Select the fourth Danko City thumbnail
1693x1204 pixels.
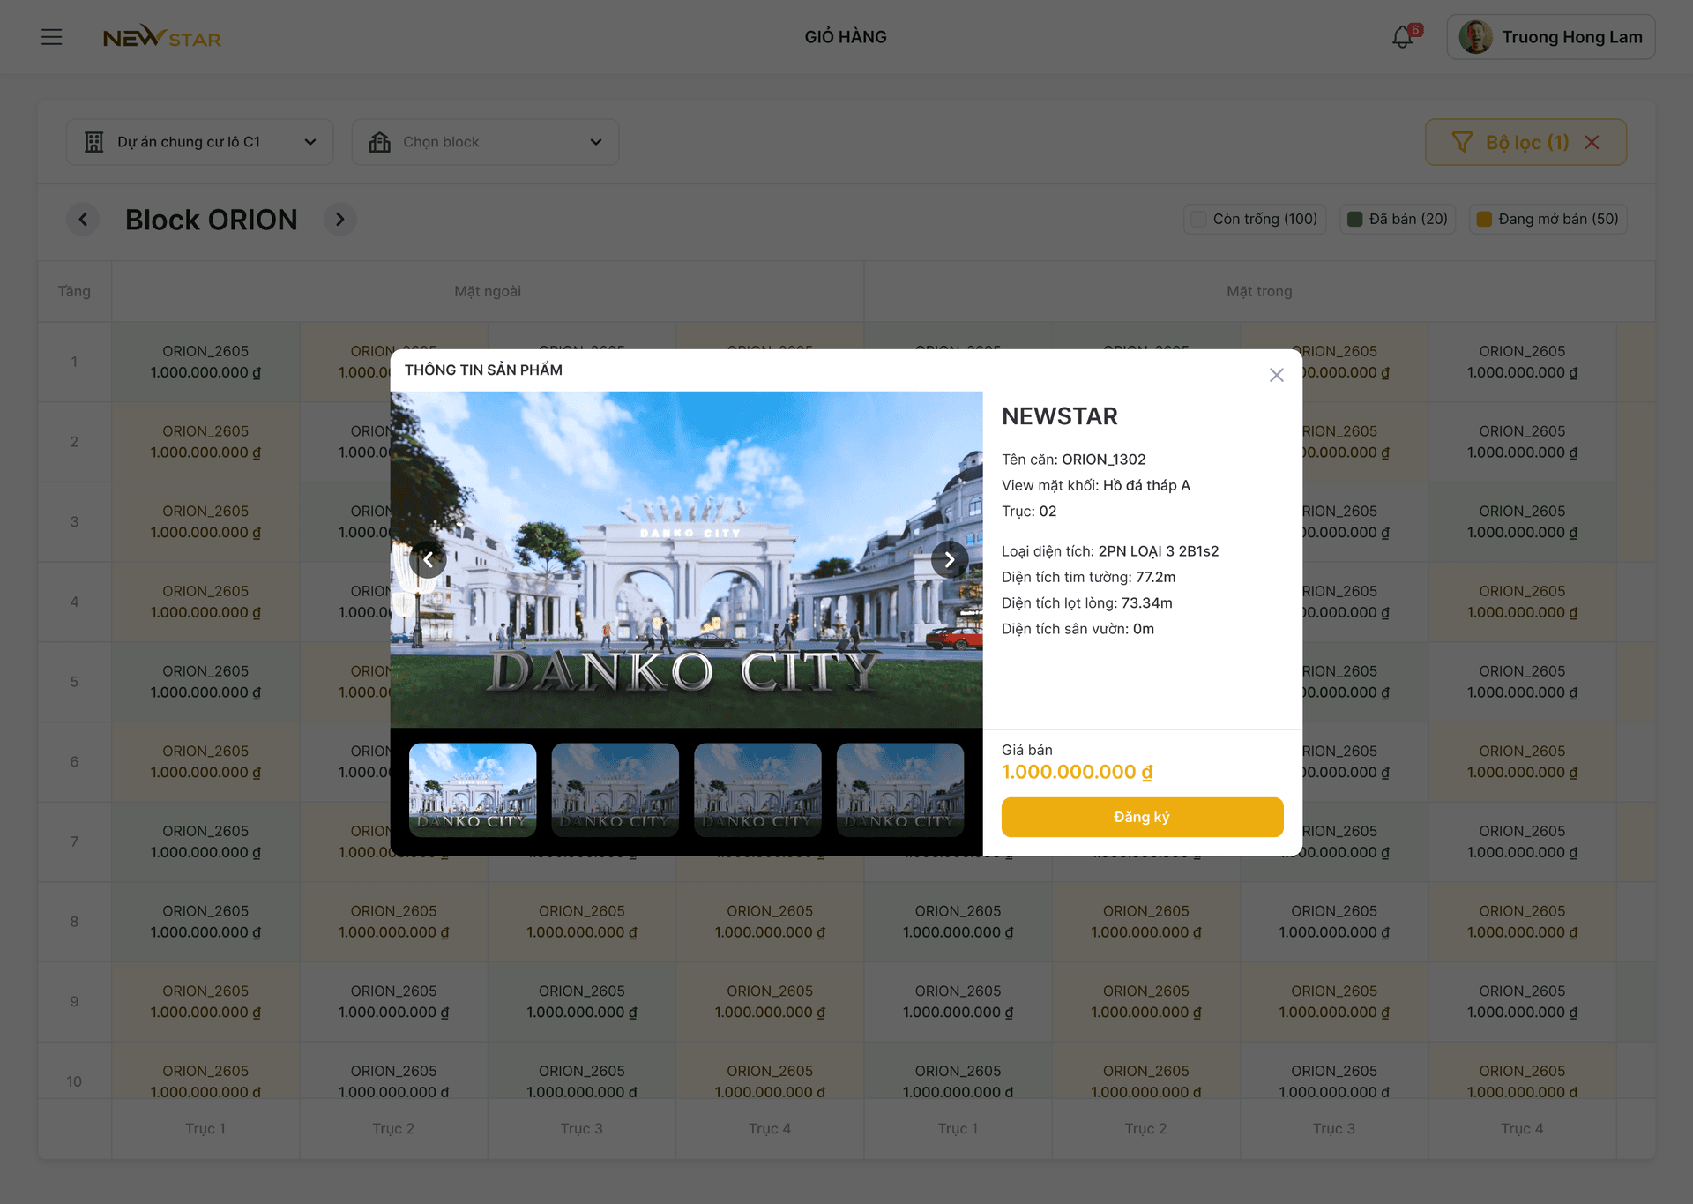tap(899, 789)
